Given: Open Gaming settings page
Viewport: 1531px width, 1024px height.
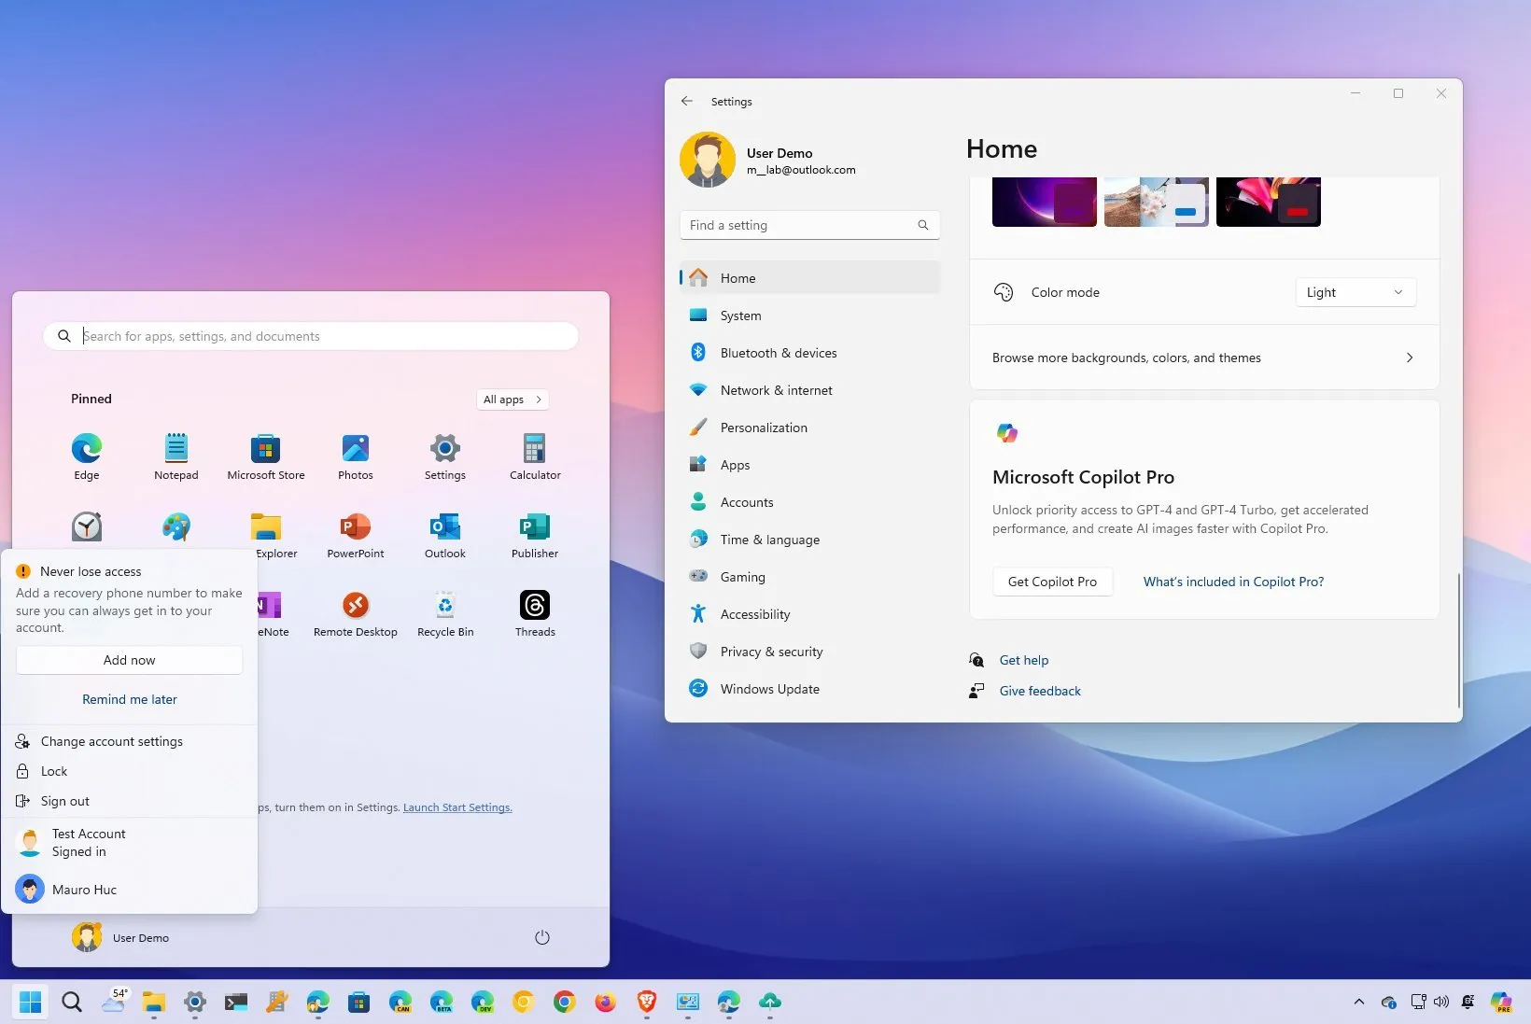Looking at the screenshot, I should (x=810, y=577).
